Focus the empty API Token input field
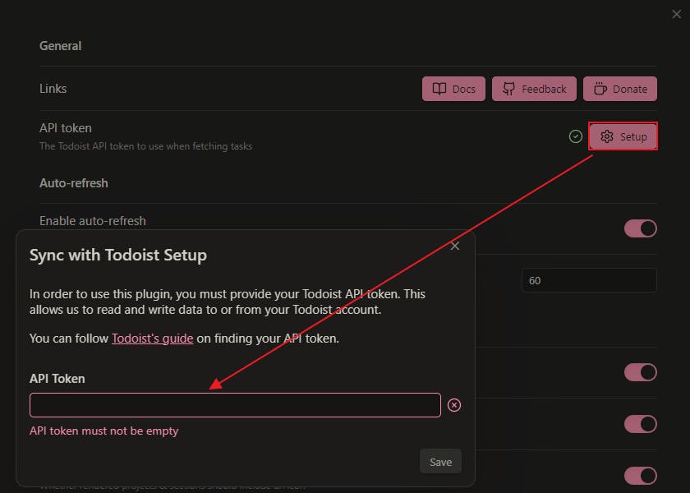 pyautogui.click(x=235, y=405)
